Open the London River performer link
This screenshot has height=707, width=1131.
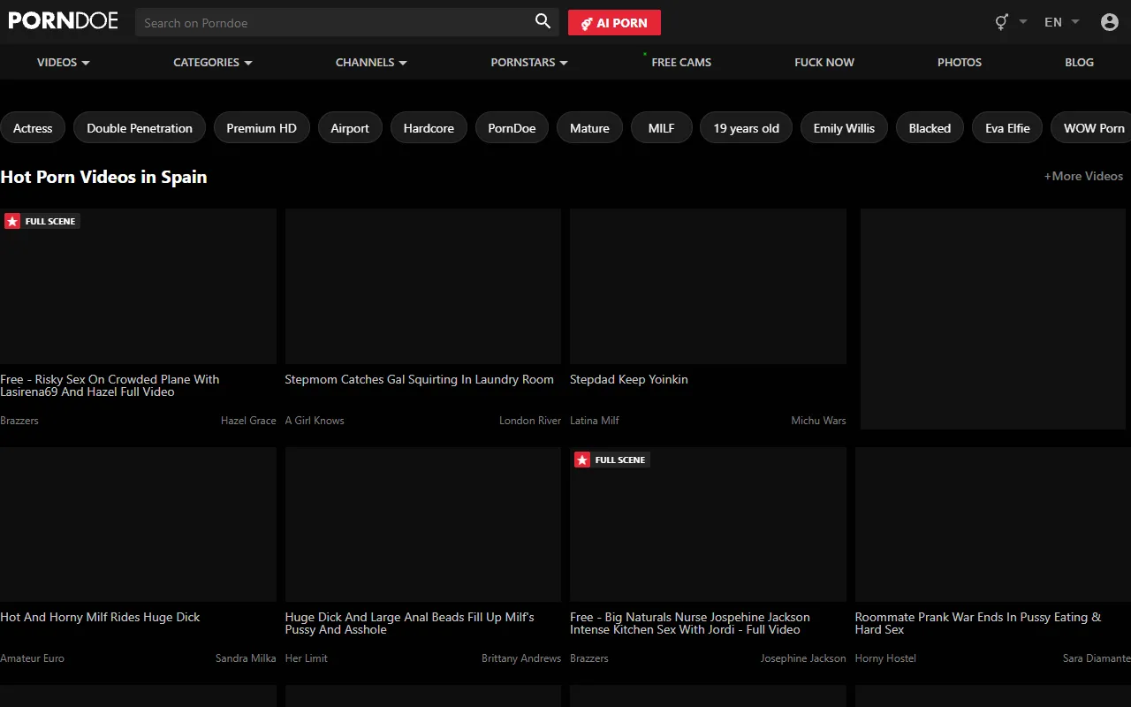(530, 421)
